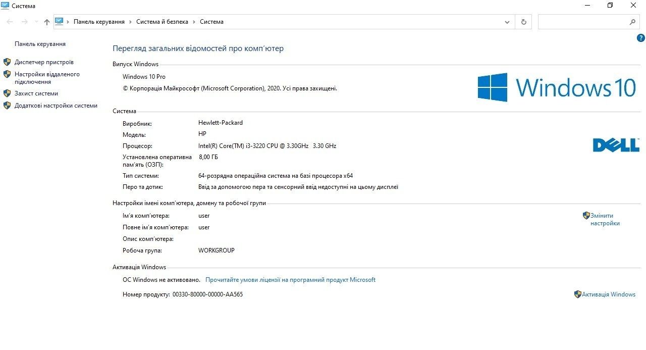The image size is (646, 350).
Task: Open help with the question mark icon
Action: tap(641, 38)
